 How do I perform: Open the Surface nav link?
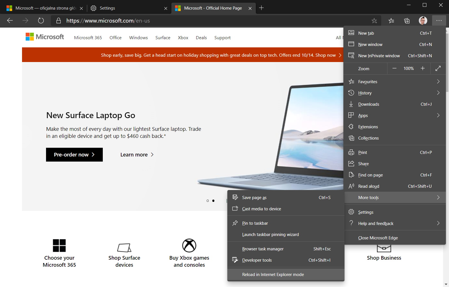coord(163,38)
